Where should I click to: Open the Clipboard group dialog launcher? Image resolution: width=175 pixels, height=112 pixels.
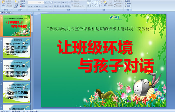point(12,10)
